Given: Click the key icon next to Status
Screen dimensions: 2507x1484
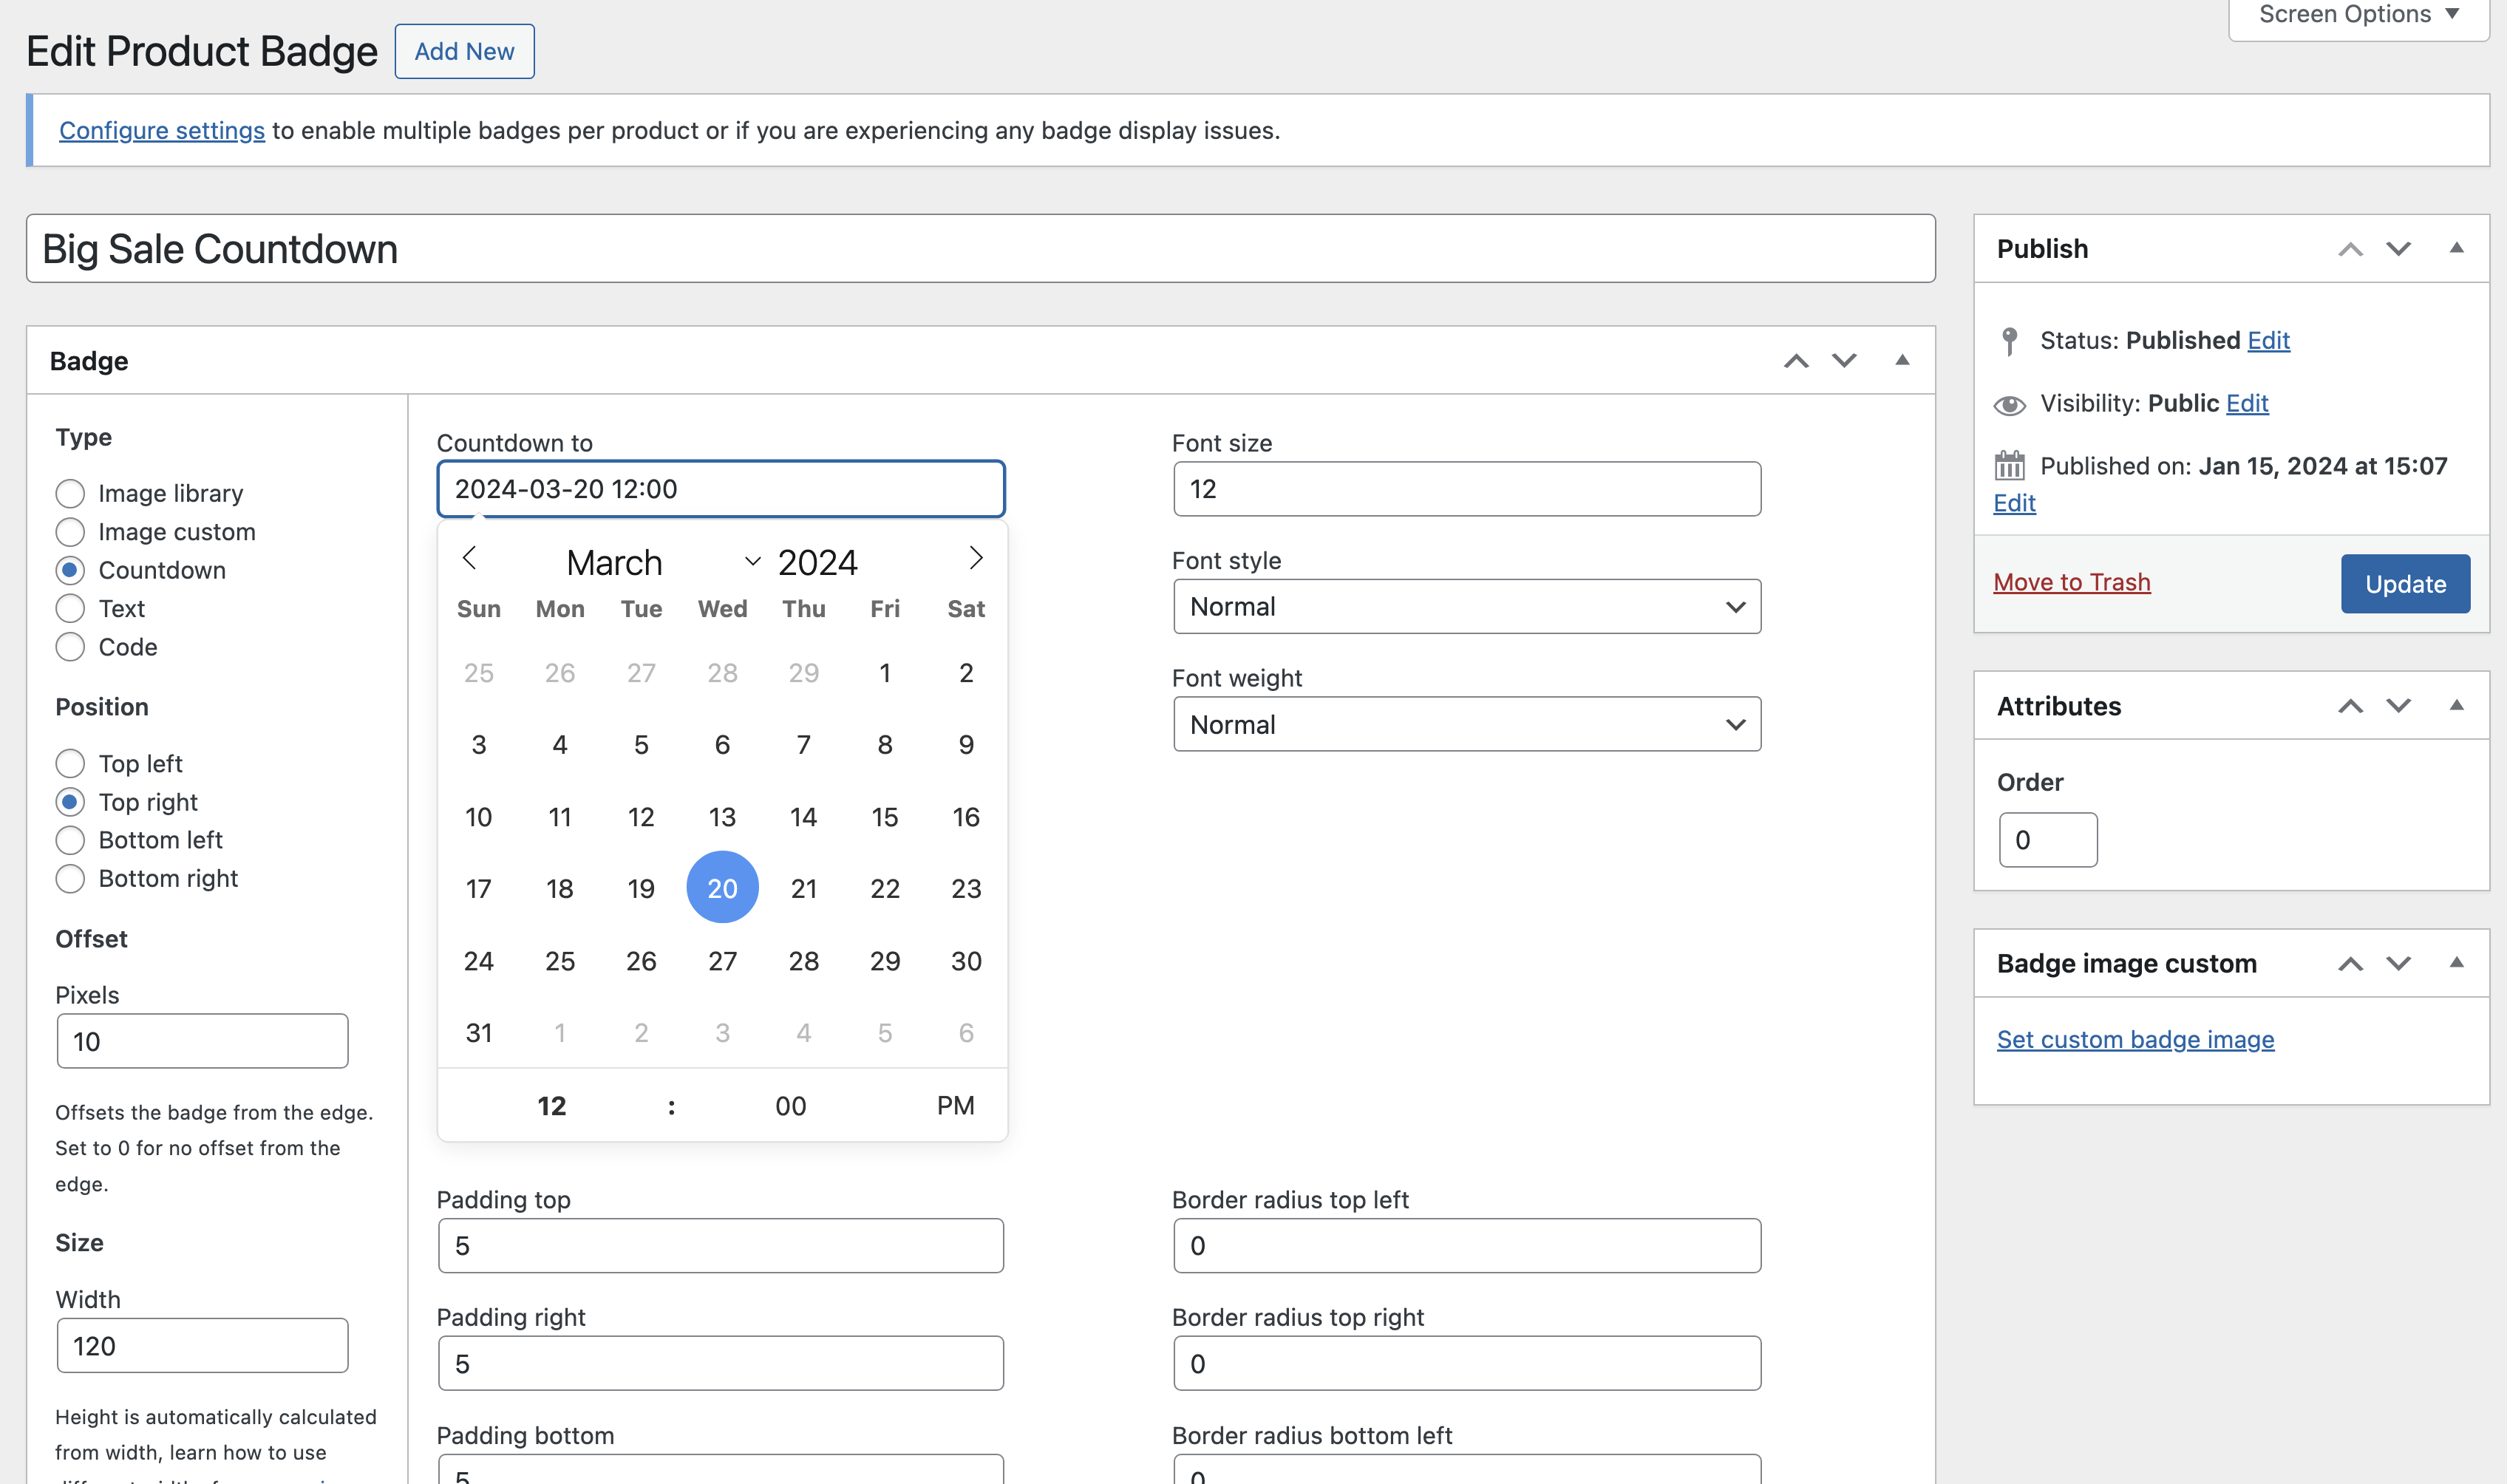Looking at the screenshot, I should point(2010,340).
